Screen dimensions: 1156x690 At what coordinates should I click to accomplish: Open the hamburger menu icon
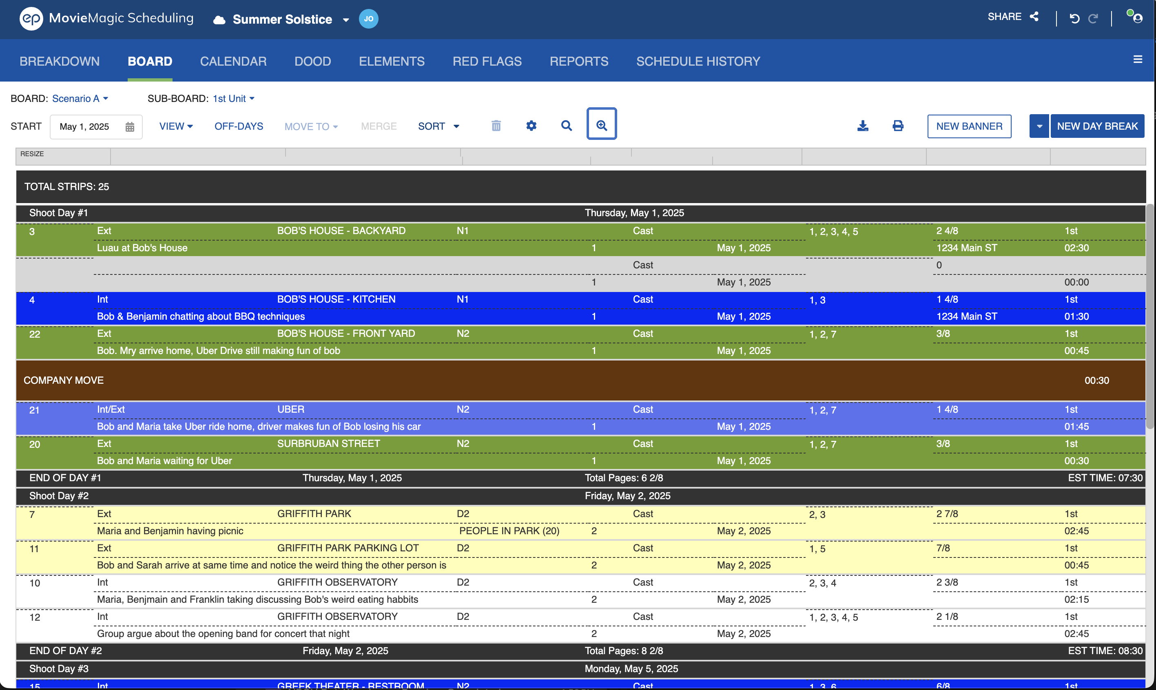[1138, 60]
